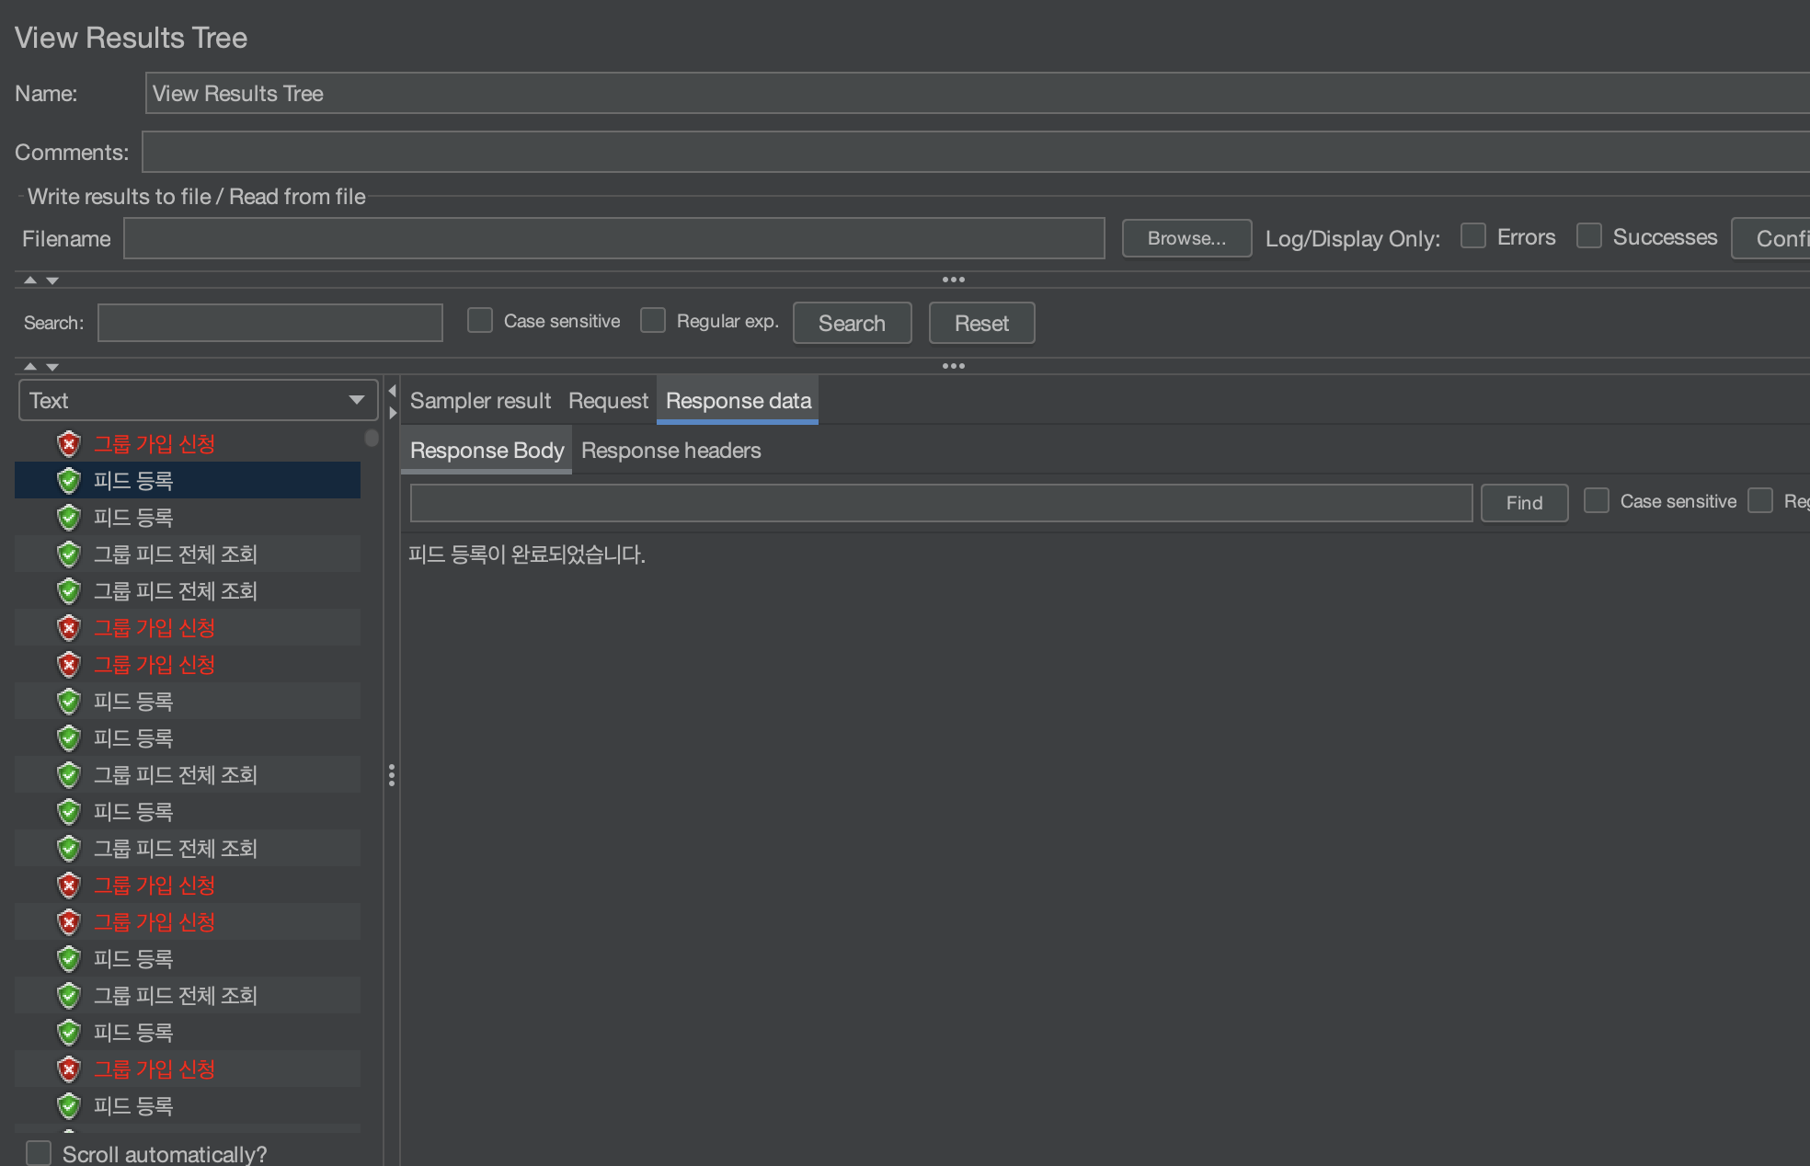Click the left-pointing collapse arrow on panel divider

click(393, 391)
